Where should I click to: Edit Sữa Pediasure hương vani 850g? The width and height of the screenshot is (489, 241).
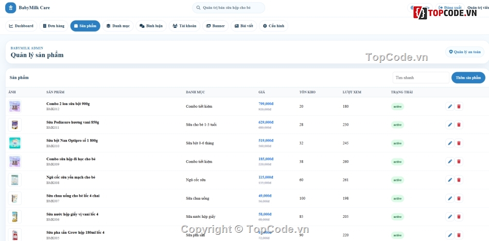[x=450, y=125]
